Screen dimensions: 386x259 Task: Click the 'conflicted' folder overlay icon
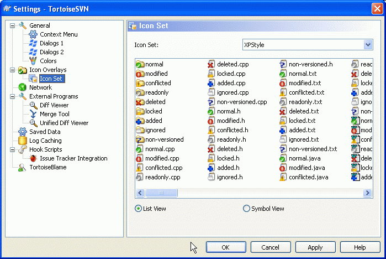pyautogui.click(x=140, y=83)
